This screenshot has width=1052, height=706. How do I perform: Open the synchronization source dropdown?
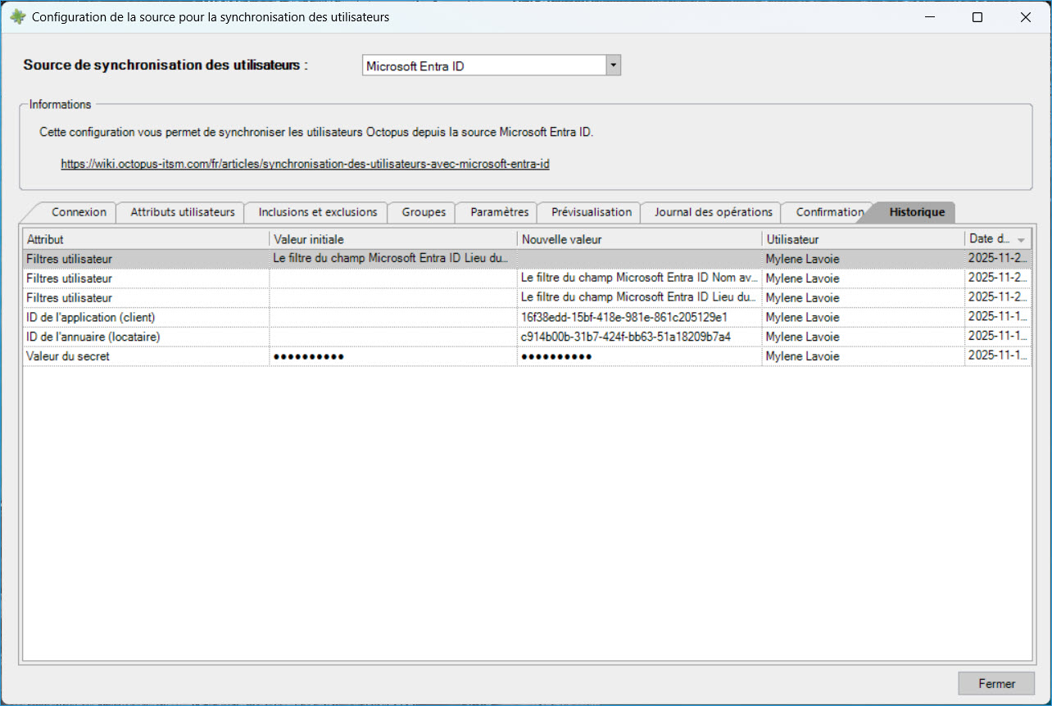tap(613, 66)
